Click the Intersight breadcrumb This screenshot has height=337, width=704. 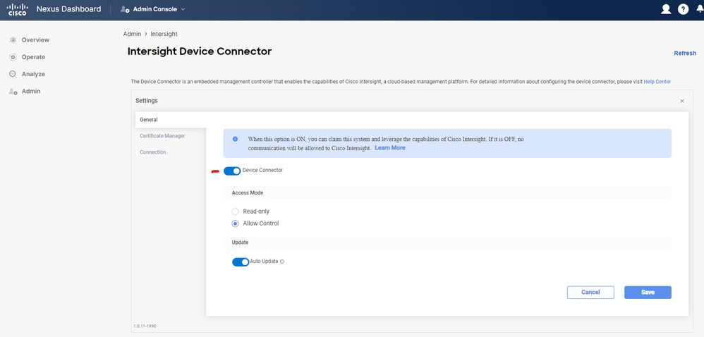(164, 34)
